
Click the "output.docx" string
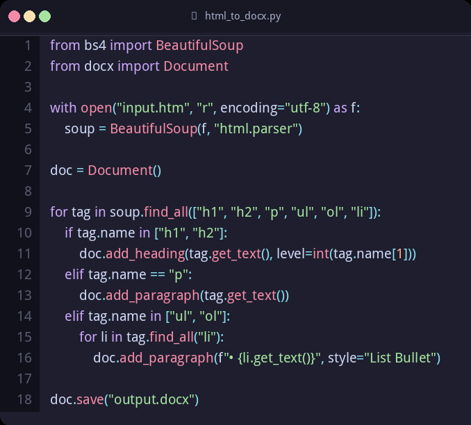[x=151, y=400]
